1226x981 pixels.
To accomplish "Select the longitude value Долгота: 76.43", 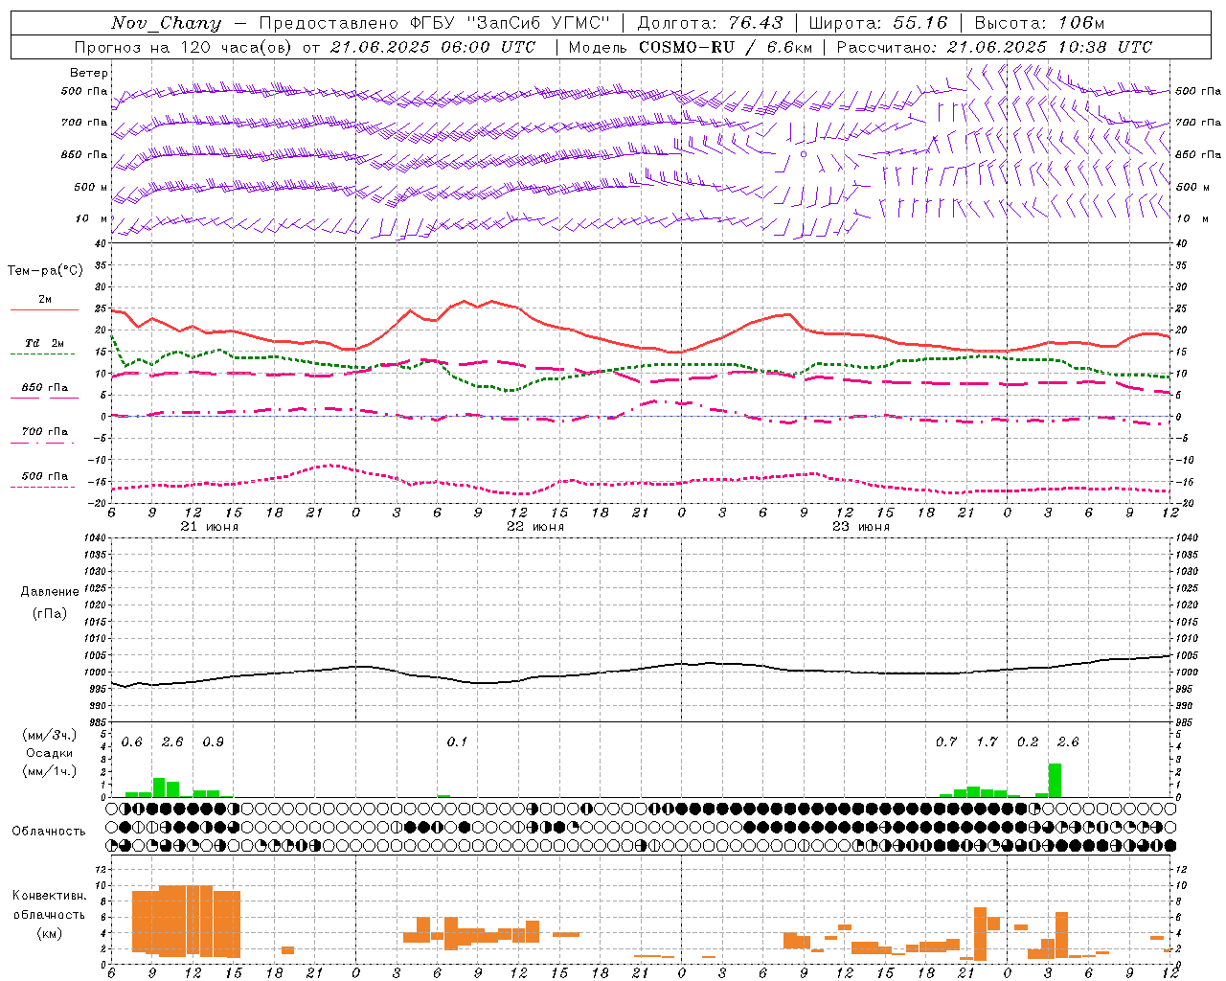I will [710, 23].
